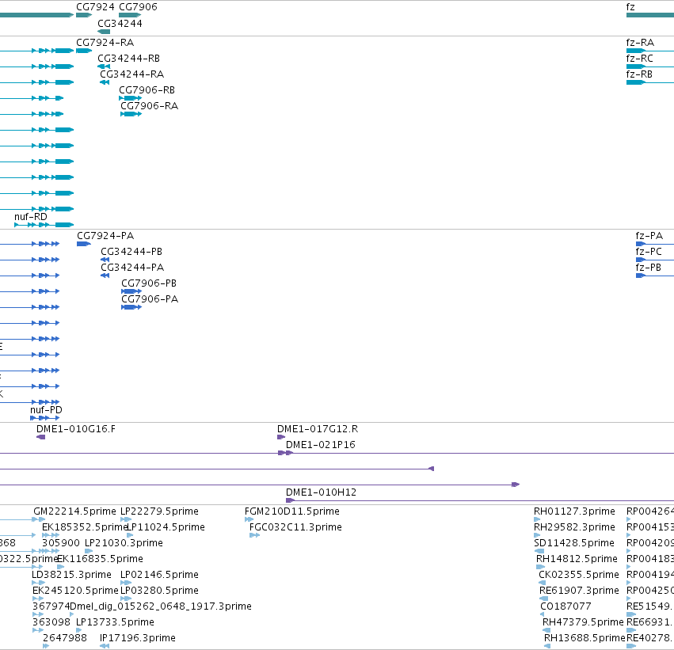674x650 pixels.
Task: Select the CG34244-RB transcript label
Action: click(x=128, y=59)
